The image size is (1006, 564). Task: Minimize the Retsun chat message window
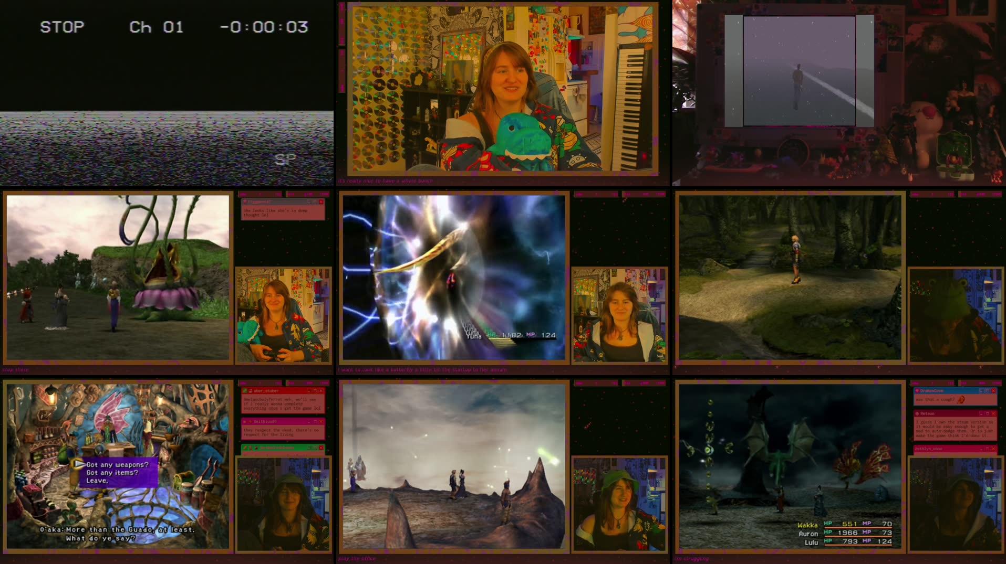tap(981, 413)
